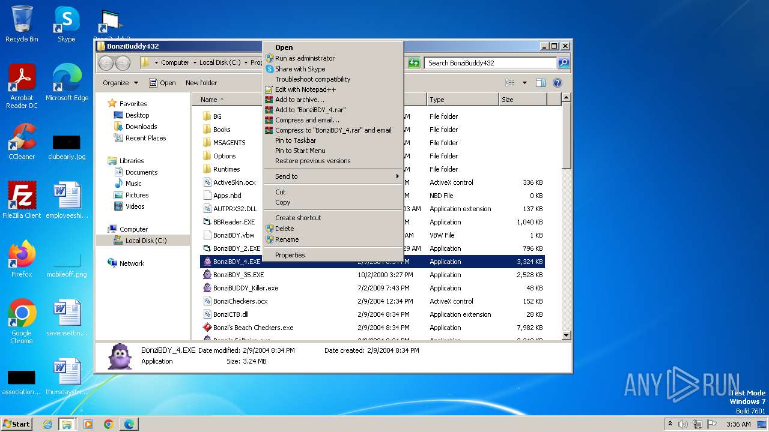Open FileZilla Client desktop shortcut
Viewport: 769px width, 432px height.
tap(22, 200)
